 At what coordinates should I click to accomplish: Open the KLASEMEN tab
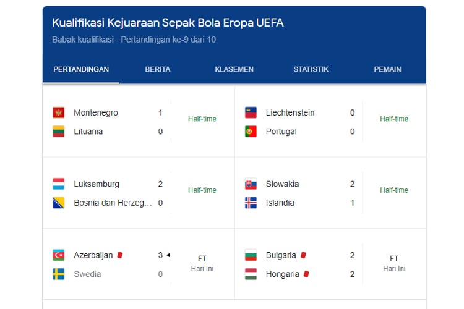tap(234, 69)
